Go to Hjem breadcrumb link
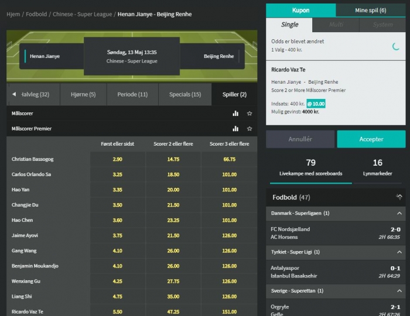The height and width of the screenshot is (316, 410). pos(13,14)
